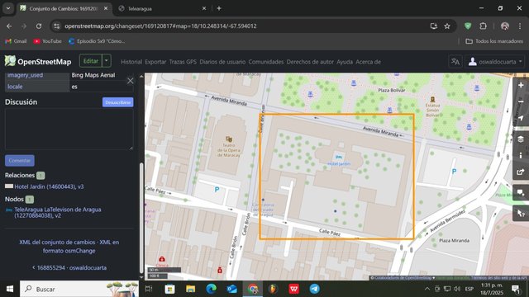This screenshot has width=529, height=297.
Task: Open the map layers panel
Action: click(x=521, y=139)
